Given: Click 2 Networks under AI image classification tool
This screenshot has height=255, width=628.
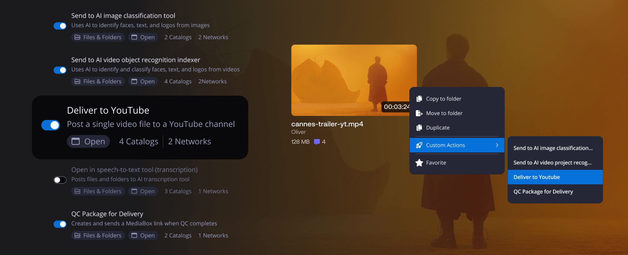Looking at the screenshot, I should pyautogui.click(x=213, y=37).
